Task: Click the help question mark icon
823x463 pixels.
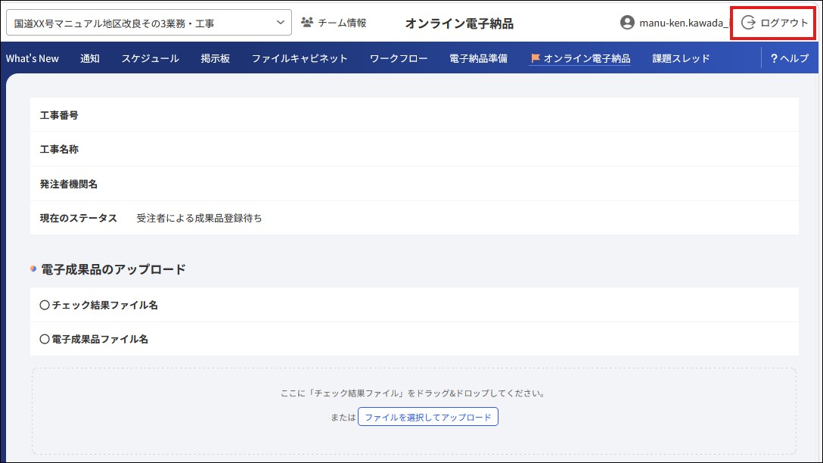Action: (774, 58)
